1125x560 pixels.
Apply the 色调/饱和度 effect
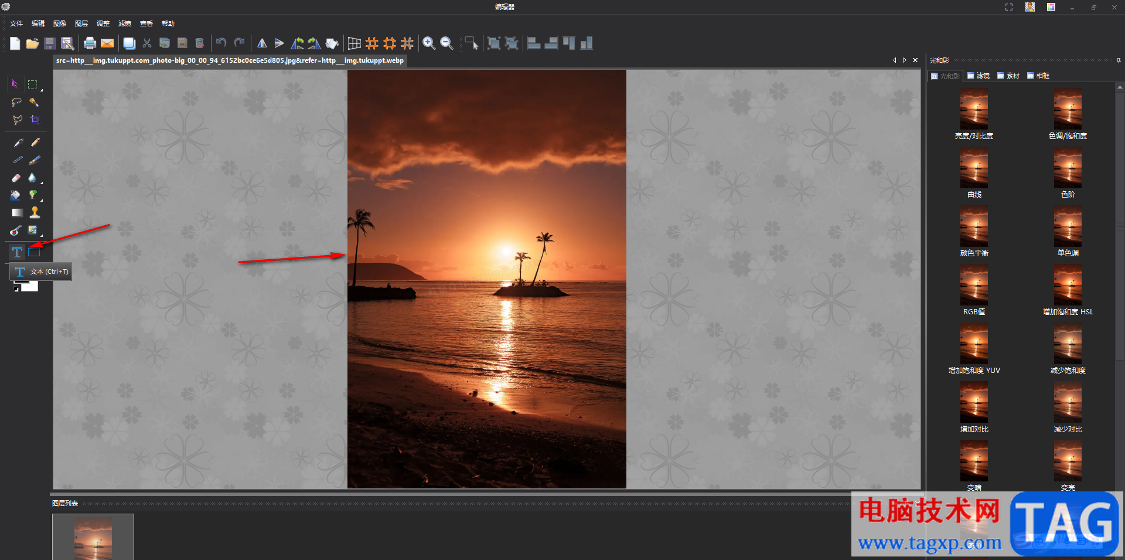coord(1068,114)
